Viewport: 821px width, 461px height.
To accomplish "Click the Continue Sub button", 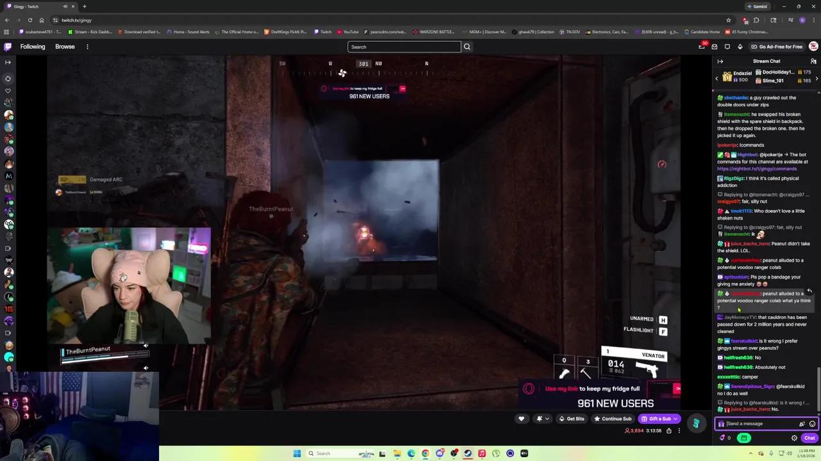I will (613, 419).
